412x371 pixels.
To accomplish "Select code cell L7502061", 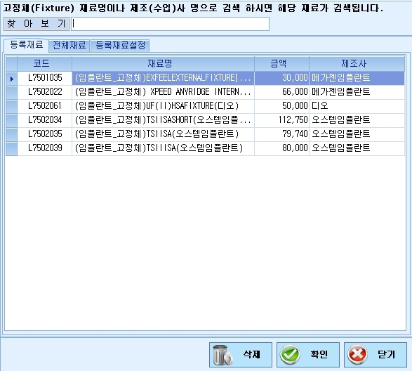I will click(45, 106).
